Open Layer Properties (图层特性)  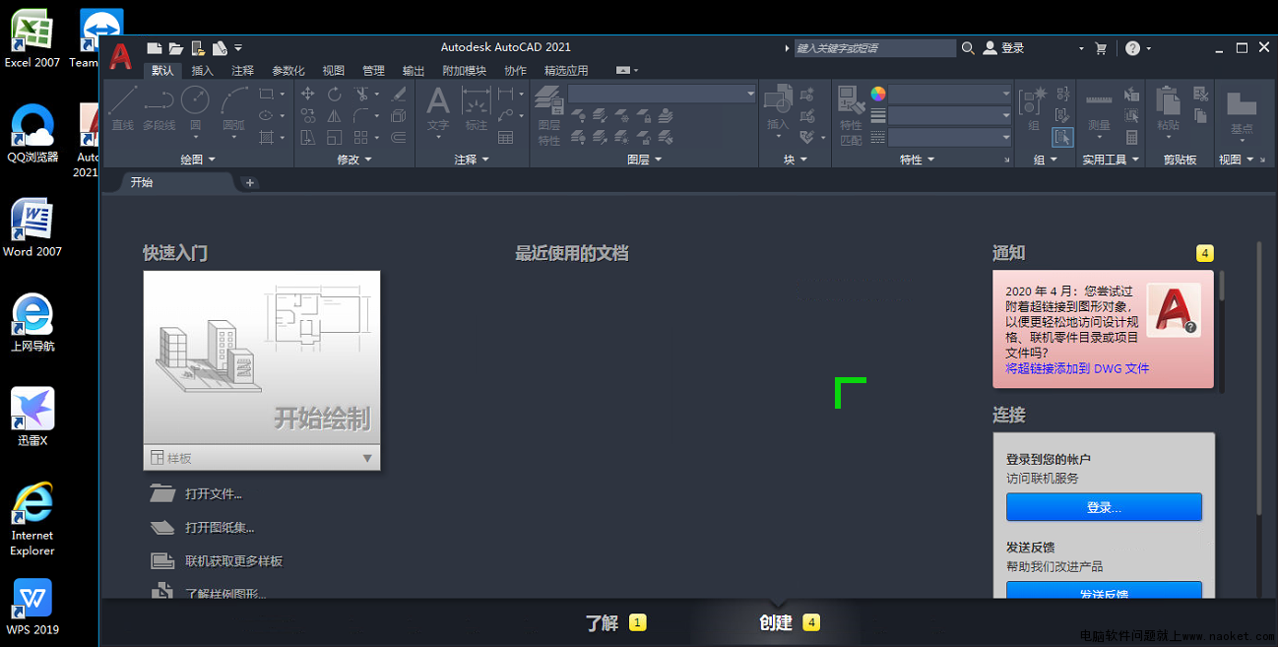click(x=548, y=115)
